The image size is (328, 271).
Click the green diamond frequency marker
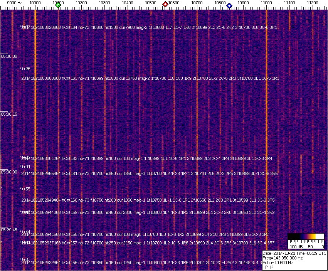[58, 5]
